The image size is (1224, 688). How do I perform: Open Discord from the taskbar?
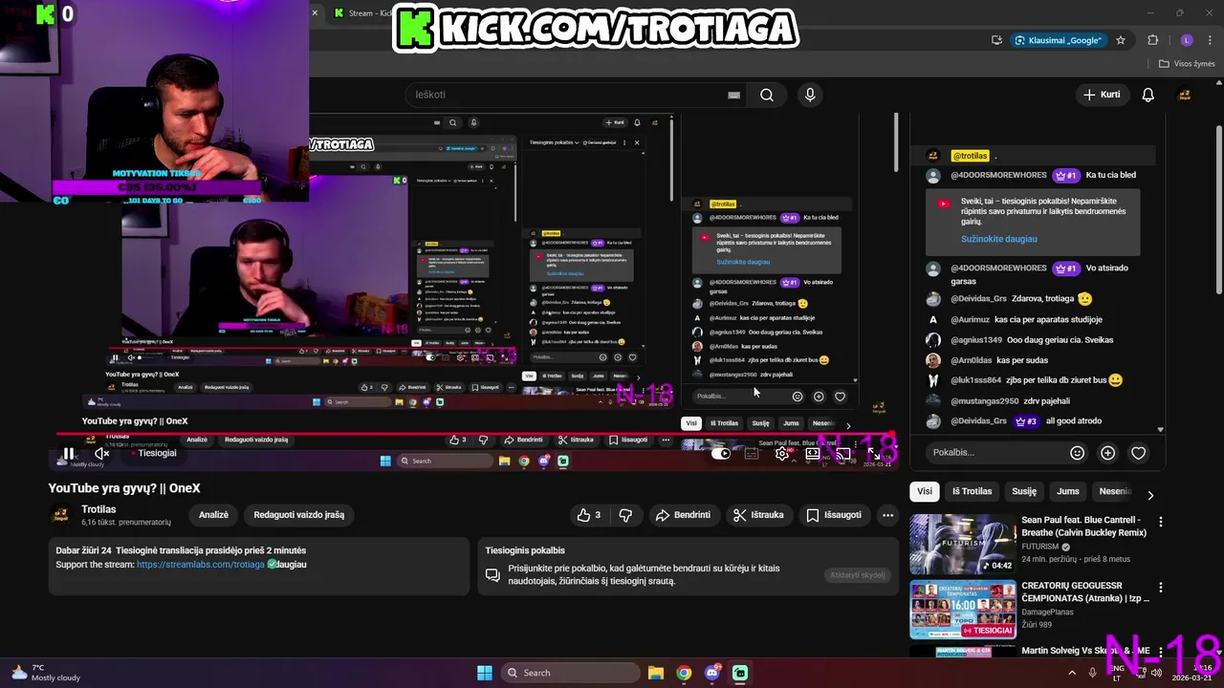[711, 673]
